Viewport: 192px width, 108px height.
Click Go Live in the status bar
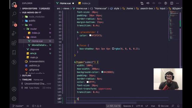tap(163, 106)
